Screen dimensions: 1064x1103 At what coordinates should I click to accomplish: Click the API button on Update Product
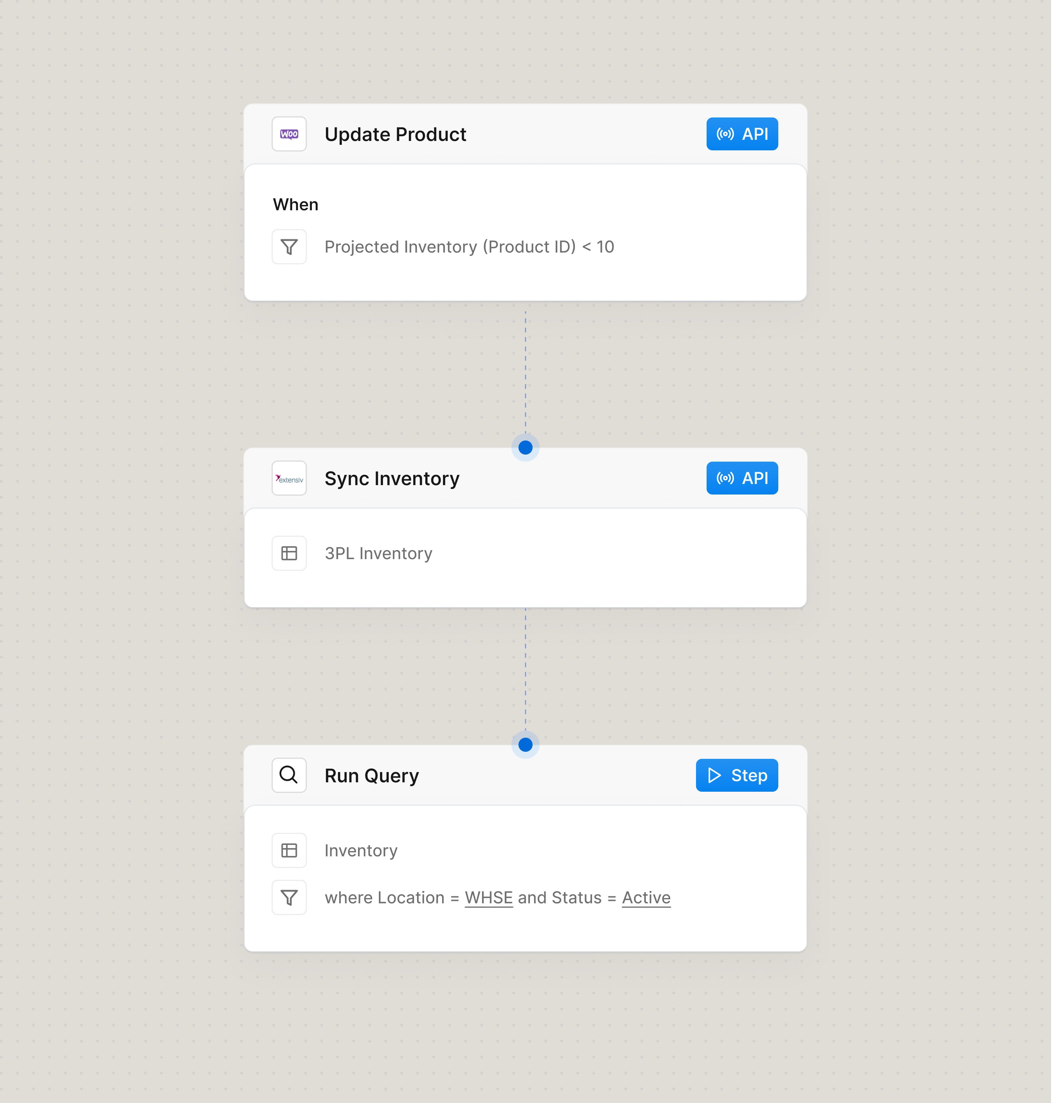742,134
